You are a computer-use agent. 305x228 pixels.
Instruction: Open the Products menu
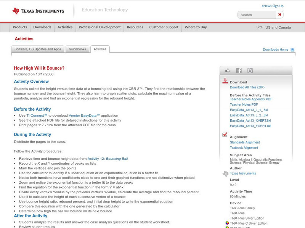point(20,27)
